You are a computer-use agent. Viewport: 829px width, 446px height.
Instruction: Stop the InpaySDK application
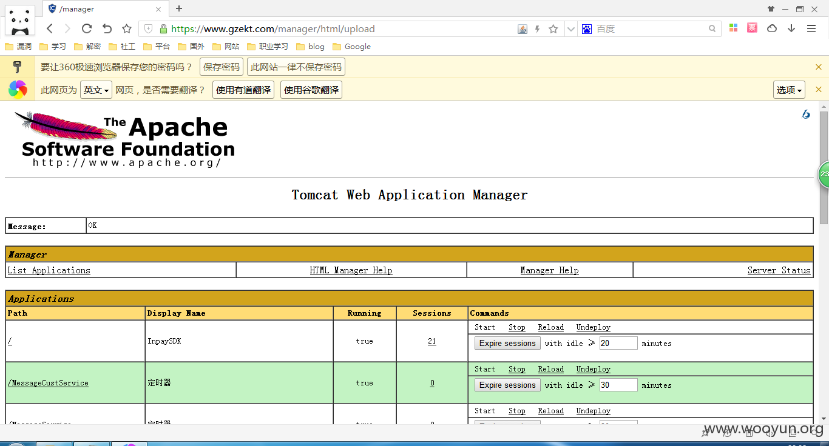(516, 327)
